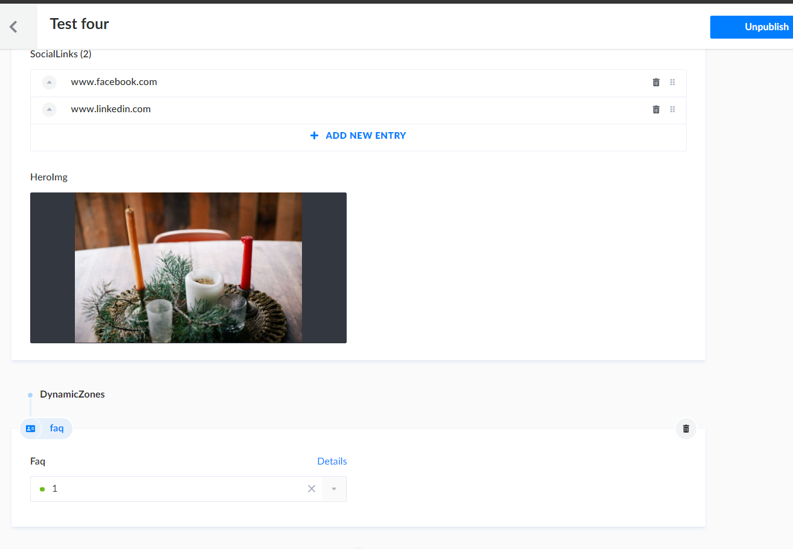
Task: Click the faq component label
Action: [x=57, y=428]
